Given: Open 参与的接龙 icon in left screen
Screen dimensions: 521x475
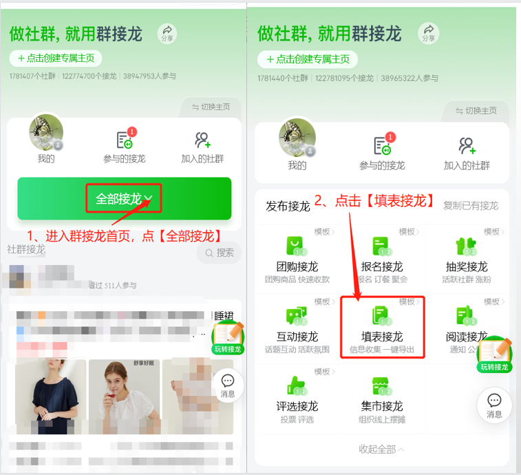Looking at the screenshot, I should 126,138.
